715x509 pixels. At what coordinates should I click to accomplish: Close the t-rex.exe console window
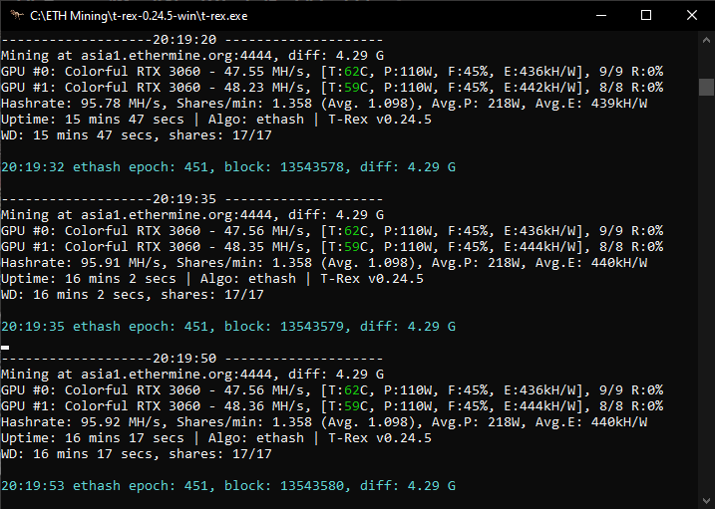click(x=692, y=16)
